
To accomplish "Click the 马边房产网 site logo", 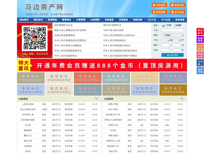I will 44,7.
